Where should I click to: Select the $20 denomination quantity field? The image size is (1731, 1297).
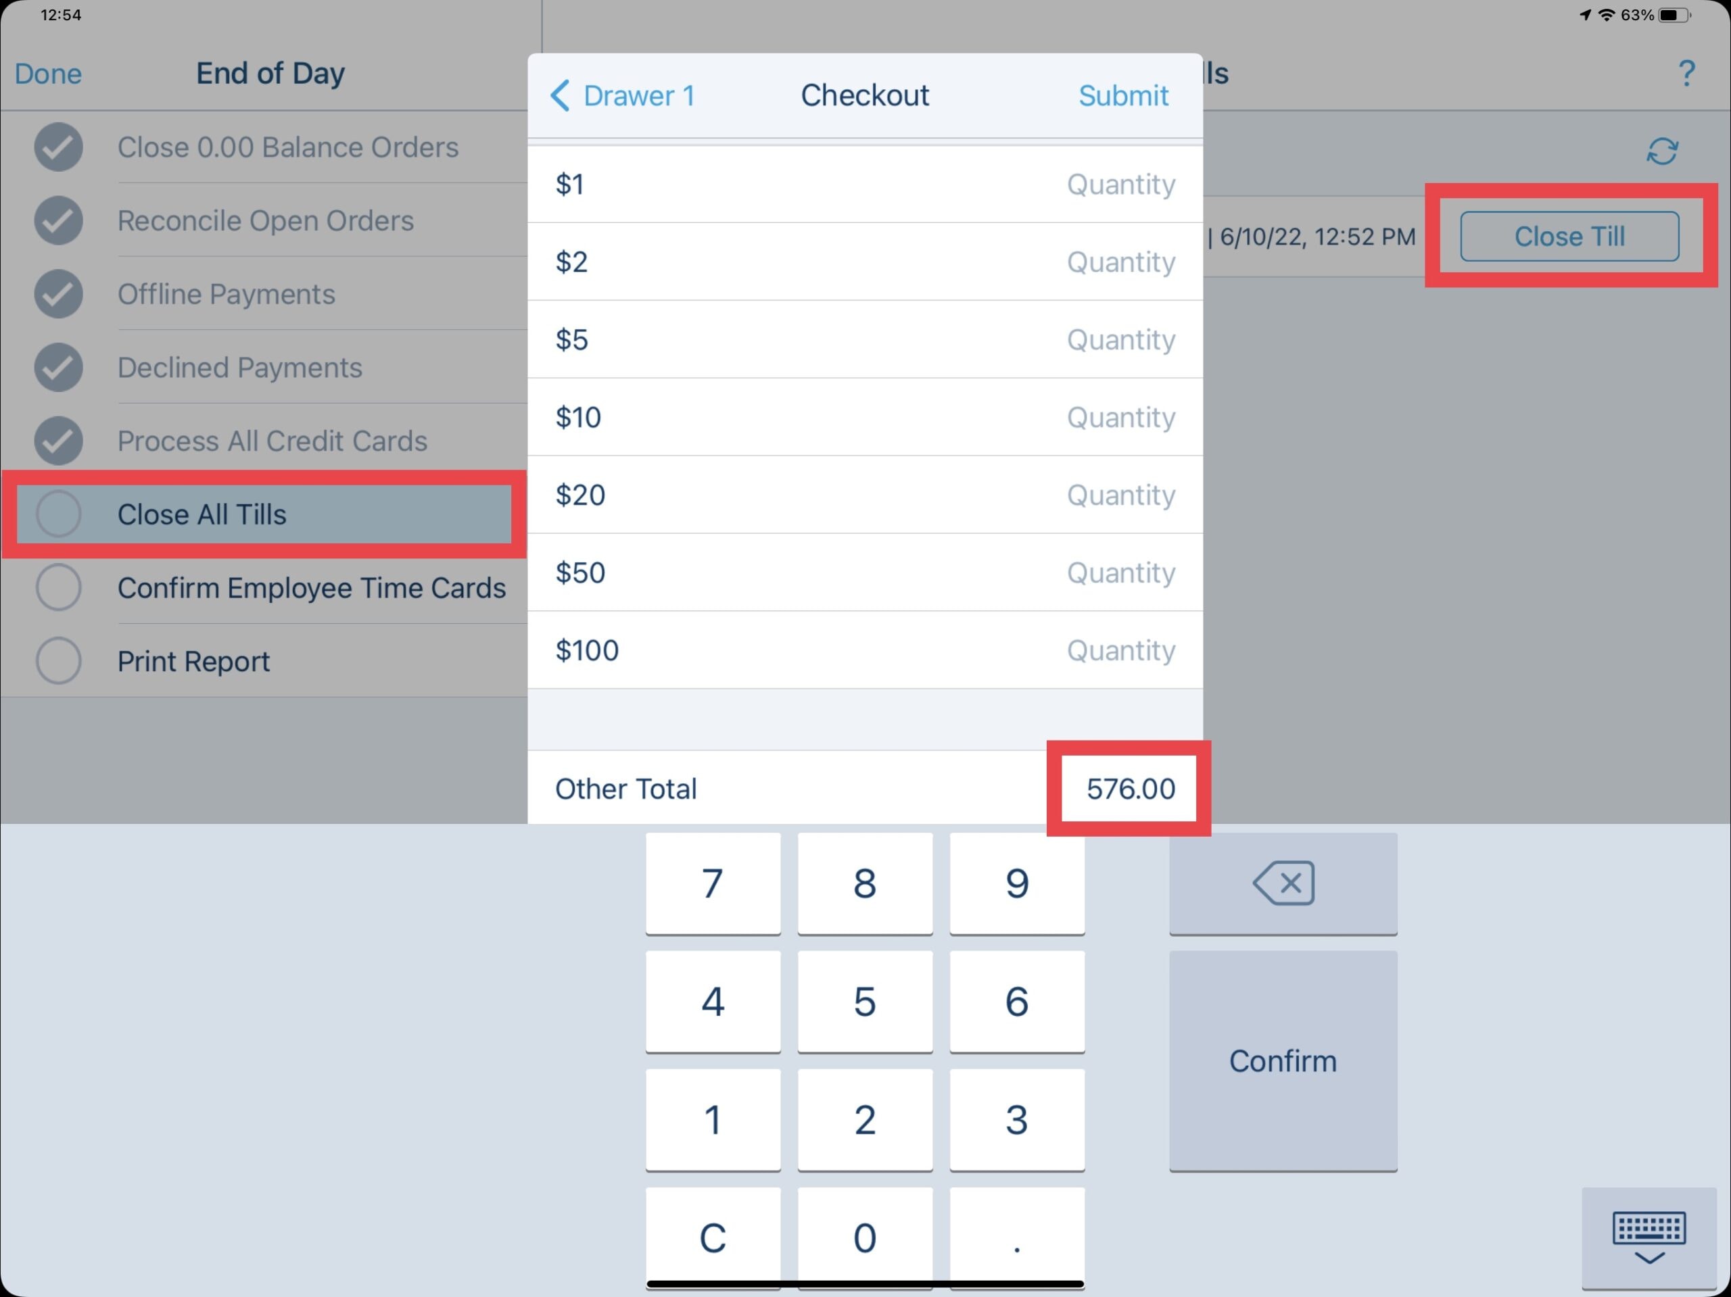1122,493
